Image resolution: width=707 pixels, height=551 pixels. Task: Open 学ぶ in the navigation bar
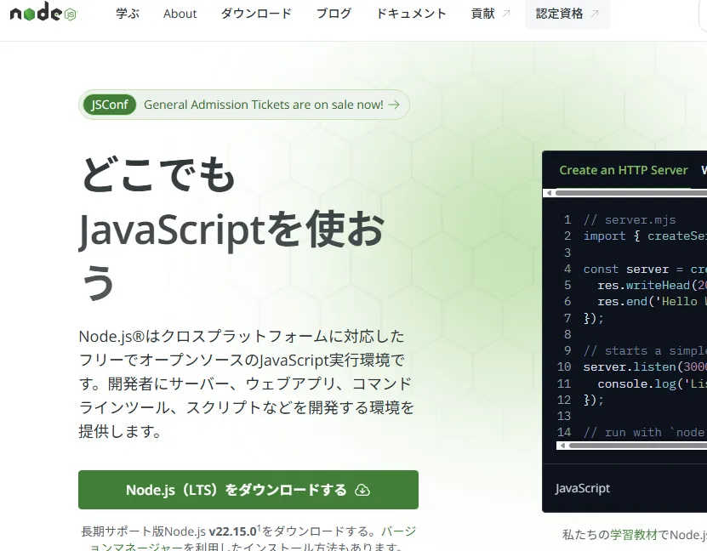[x=128, y=14]
